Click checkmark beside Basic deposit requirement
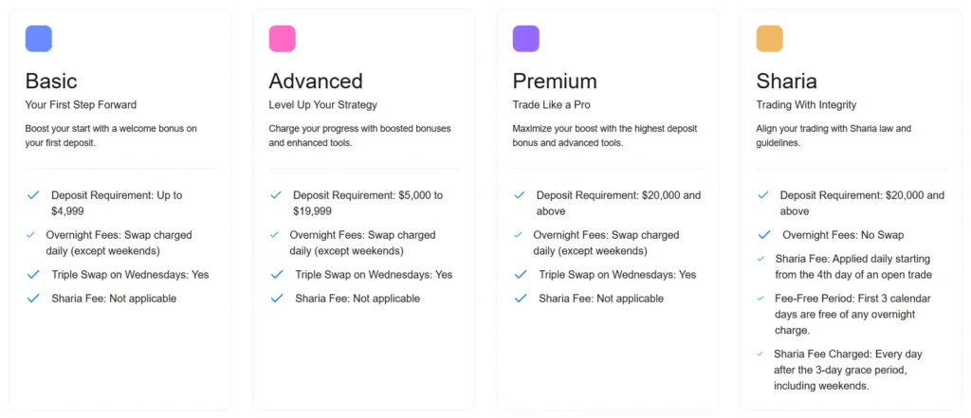The image size is (971, 418). [33, 195]
